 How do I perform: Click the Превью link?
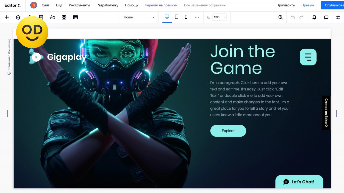[307, 5]
